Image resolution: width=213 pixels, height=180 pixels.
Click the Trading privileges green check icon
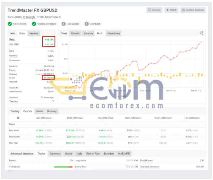(34, 24)
